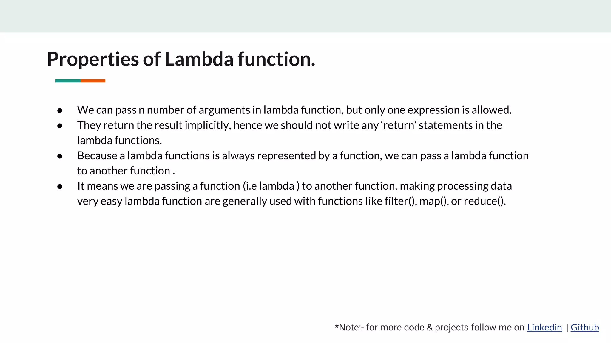
Task: Open the Github link in the footer
Action: pos(584,327)
